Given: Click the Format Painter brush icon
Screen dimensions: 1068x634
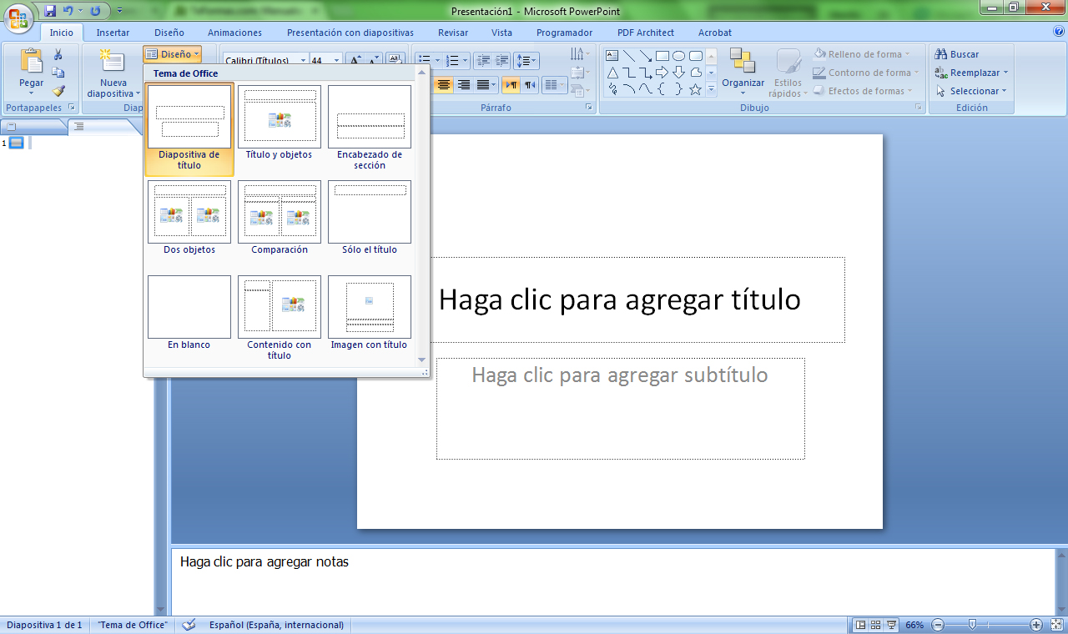Looking at the screenshot, I should click(58, 91).
